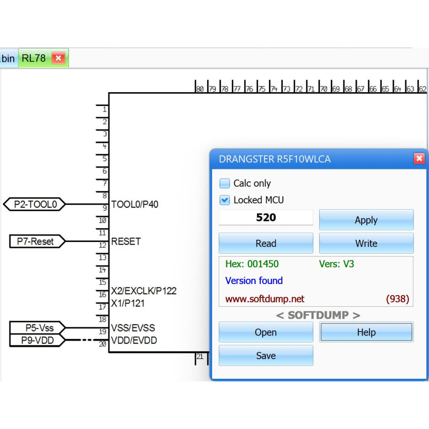The height and width of the screenshot is (429, 429).
Task: Select the Hex: 001450 text
Action: click(x=252, y=264)
